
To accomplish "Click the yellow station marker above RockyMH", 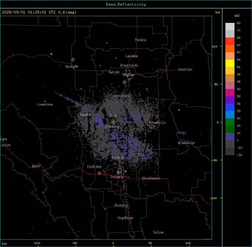I will coord(73,60).
